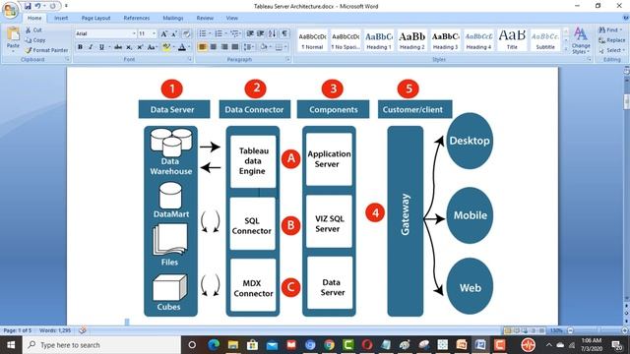
Task: Shrink the font size
Action: click(x=174, y=33)
